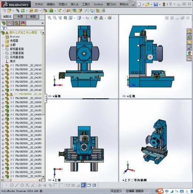Switch to the ConfigurationManager tab icon
The width and height of the screenshot is (193, 194).
click(x=16, y=23)
